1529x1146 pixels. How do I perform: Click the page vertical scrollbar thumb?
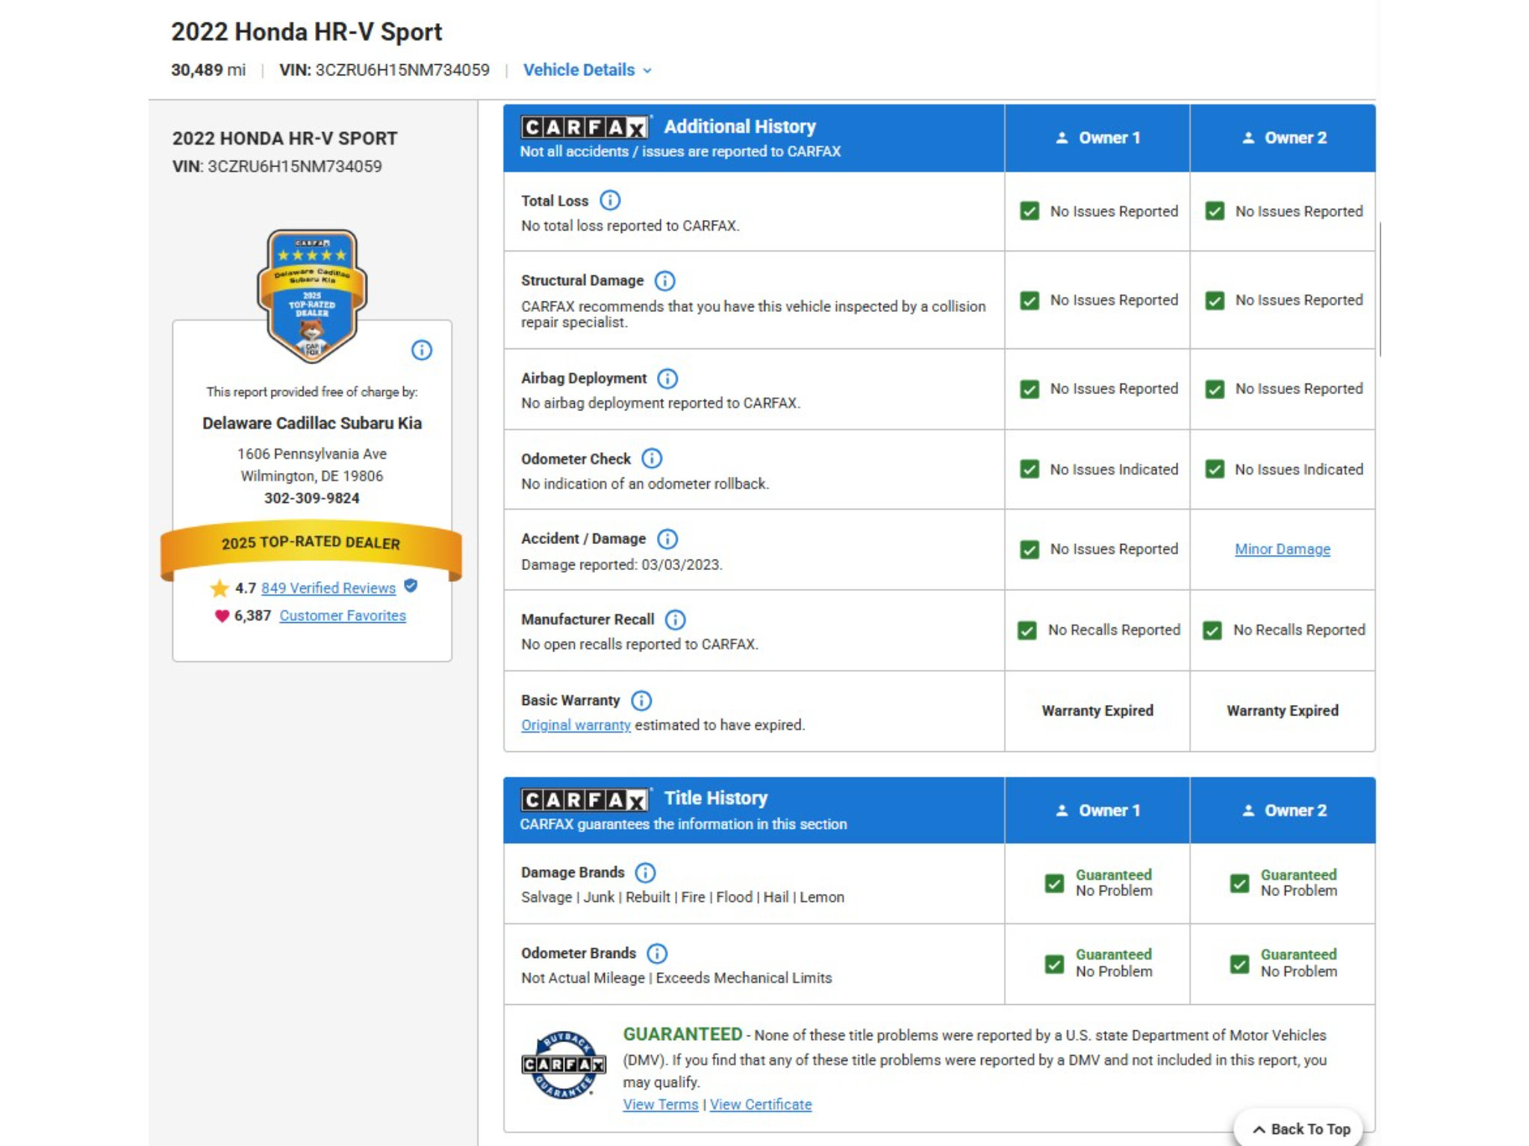click(1380, 289)
